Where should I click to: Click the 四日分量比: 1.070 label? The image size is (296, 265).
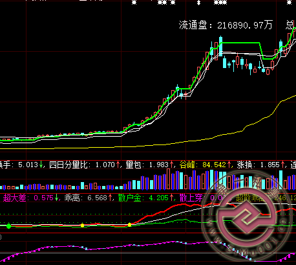pos(85,165)
